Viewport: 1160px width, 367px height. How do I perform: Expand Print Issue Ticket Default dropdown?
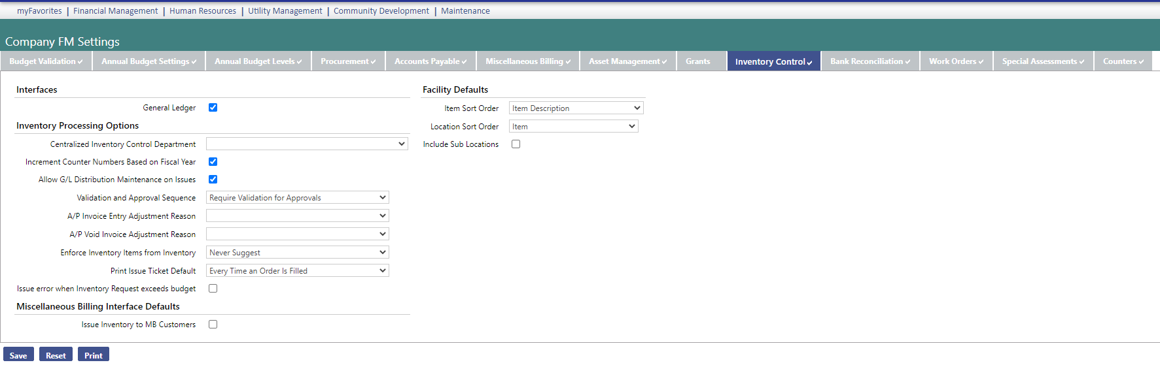(x=297, y=271)
